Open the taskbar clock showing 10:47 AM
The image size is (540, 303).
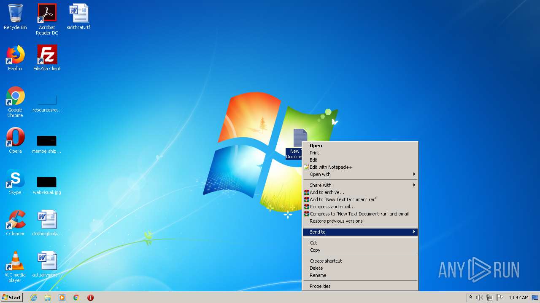[x=518, y=298]
